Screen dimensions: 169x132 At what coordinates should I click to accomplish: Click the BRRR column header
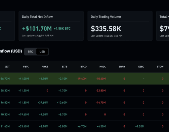point(122,67)
